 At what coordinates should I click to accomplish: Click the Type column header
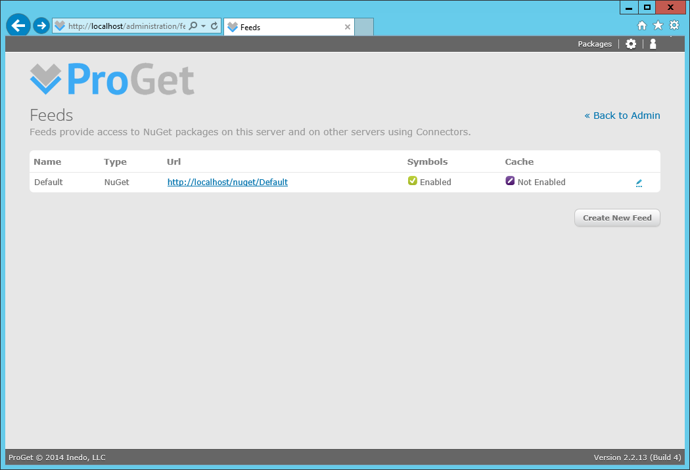tap(115, 161)
